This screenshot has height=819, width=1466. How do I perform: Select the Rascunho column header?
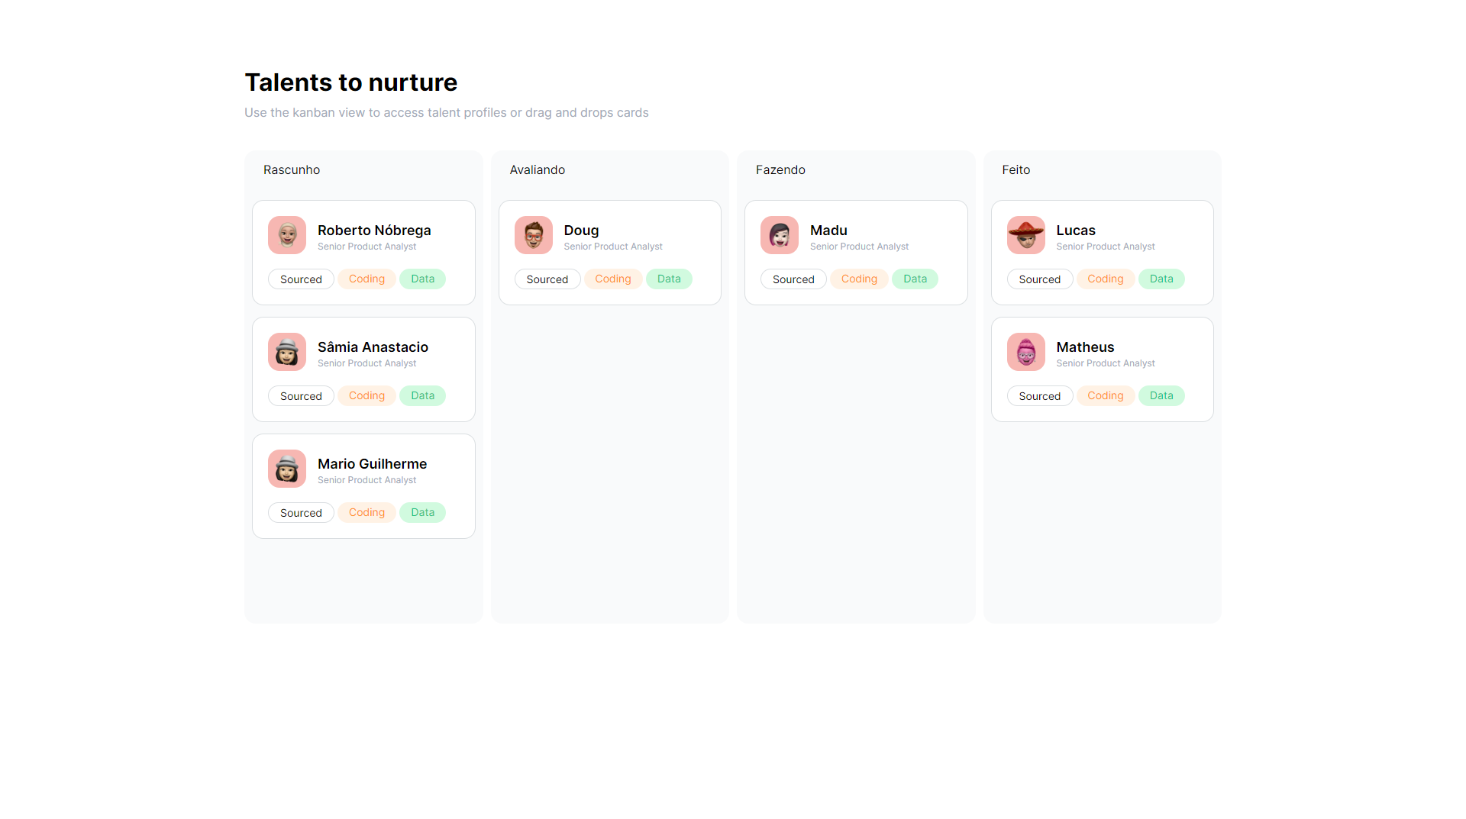(x=292, y=169)
